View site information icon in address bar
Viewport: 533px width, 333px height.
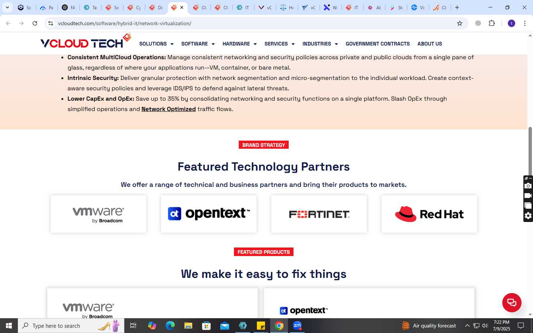click(51, 23)
